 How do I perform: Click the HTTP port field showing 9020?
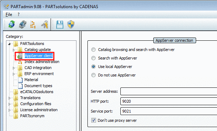[x=169, y=101]
